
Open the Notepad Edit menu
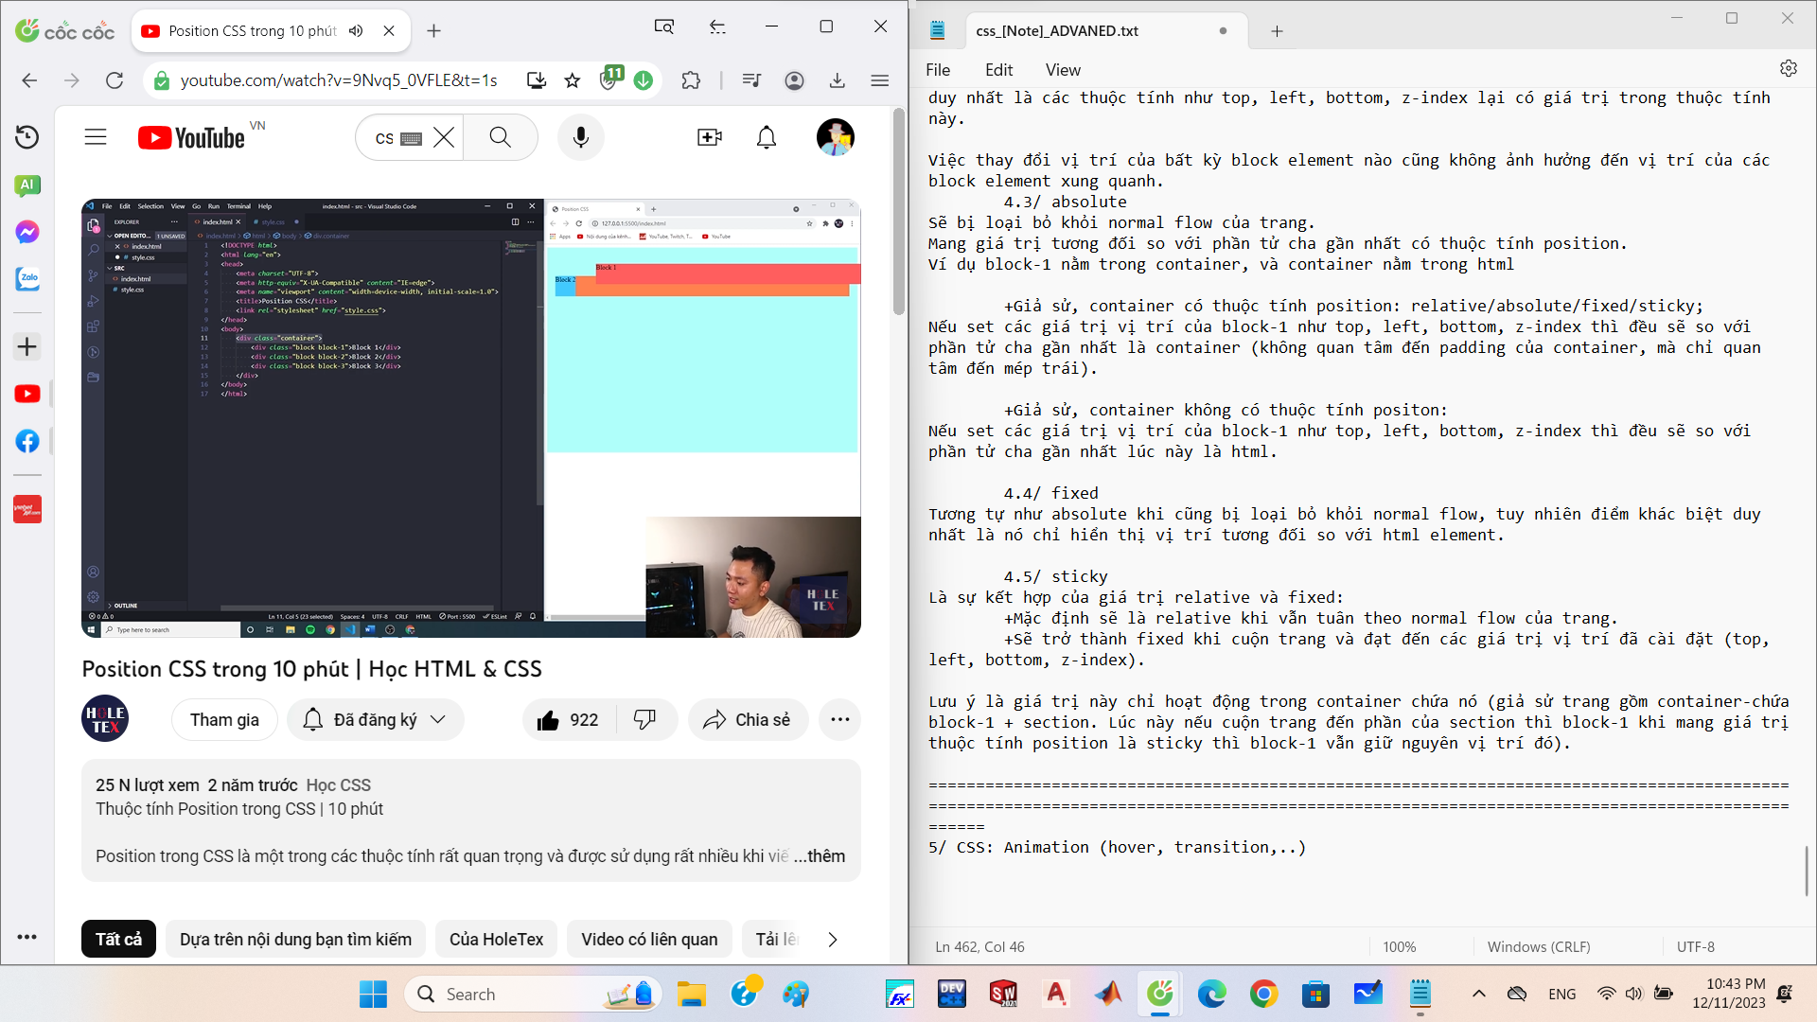pyautogui.click(x=997, y=70)
